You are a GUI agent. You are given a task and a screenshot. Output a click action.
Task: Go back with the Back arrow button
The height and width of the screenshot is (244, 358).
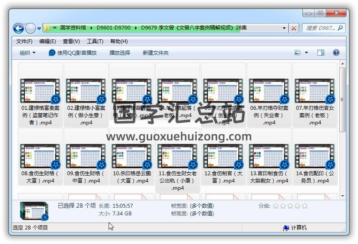18,28
